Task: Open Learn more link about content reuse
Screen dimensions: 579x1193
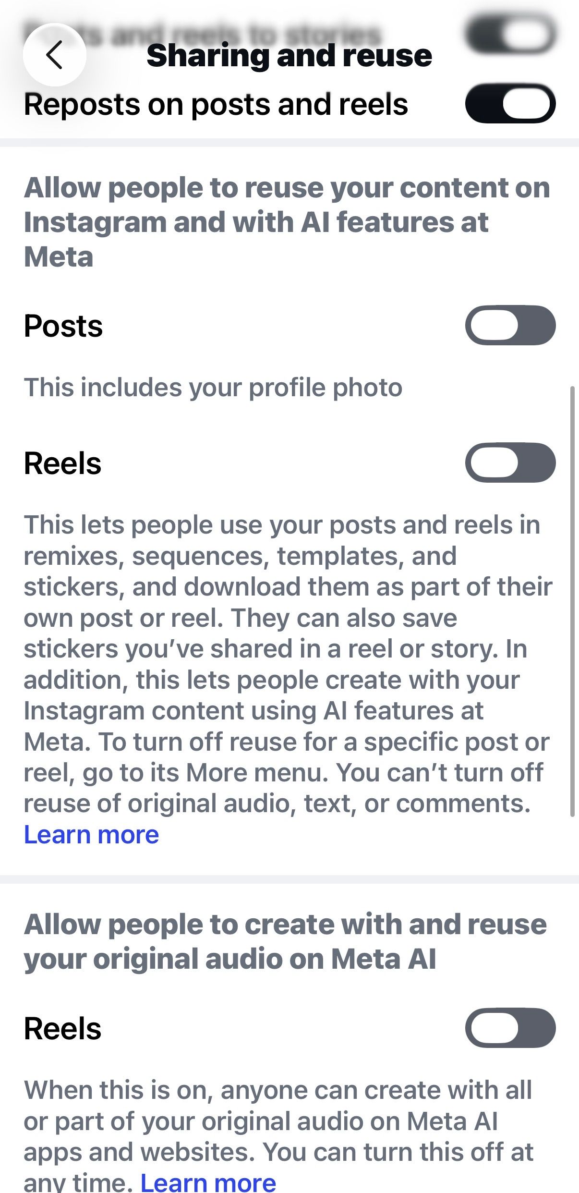Action: tap(91, 835)
